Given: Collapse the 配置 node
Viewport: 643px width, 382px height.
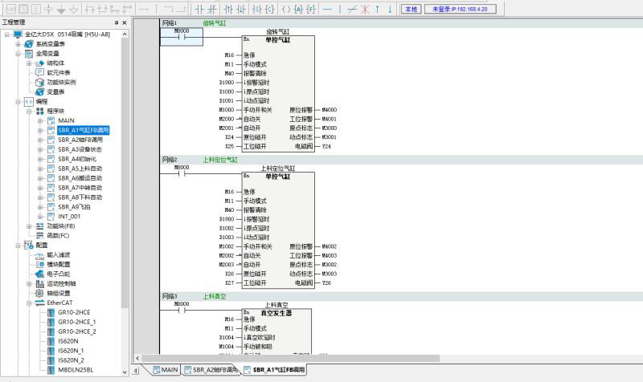Looking at the screenshot, I should [18, 246].
